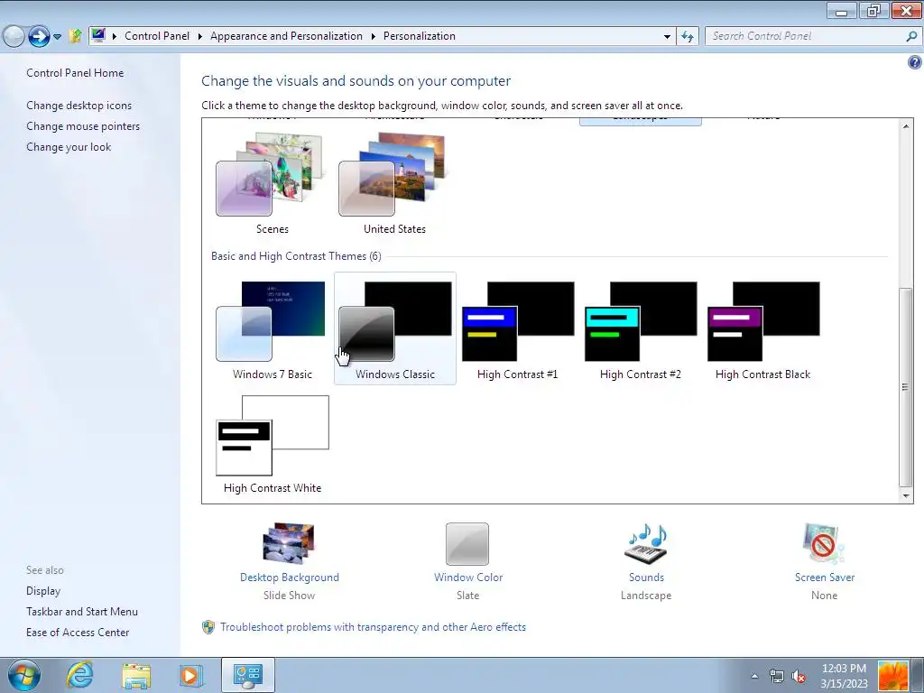Click the theme list scrollbar thumb
The width and height of the screenshot is (924, 693).
click(906, 386)
